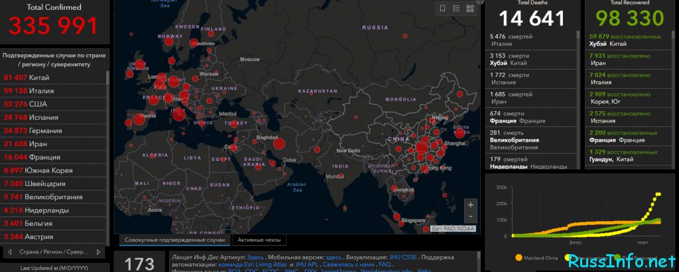Toggle the green Total Recovered legend marker

[x=618, y=257]
